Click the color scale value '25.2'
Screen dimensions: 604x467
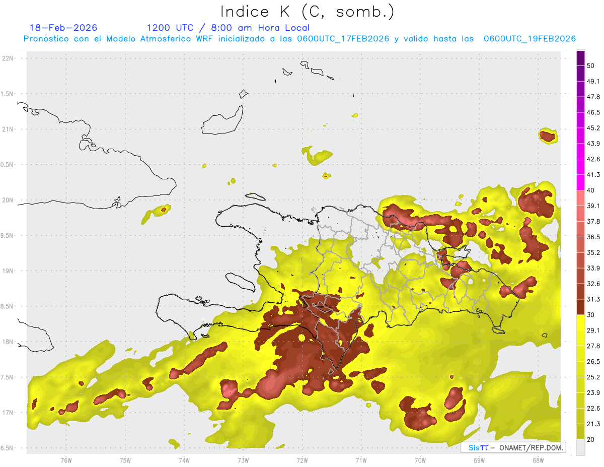(593, 377)
